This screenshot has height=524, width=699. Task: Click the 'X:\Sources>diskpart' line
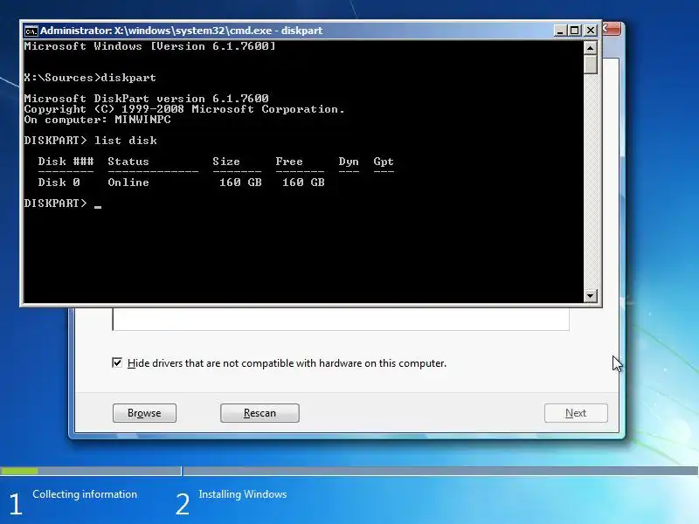tap(90, 78)
